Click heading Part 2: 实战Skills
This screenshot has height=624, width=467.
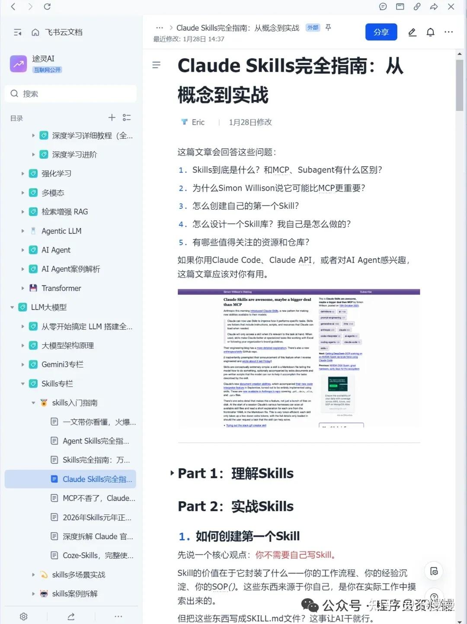point(236,506)
